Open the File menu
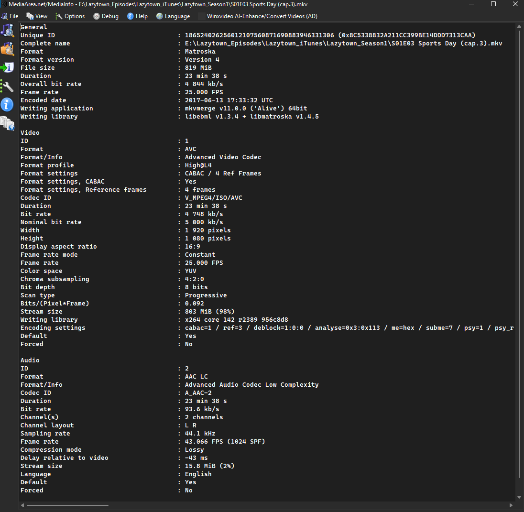This screenshot has height=512, width=524. pyautogui.click(x=10, y=16)
